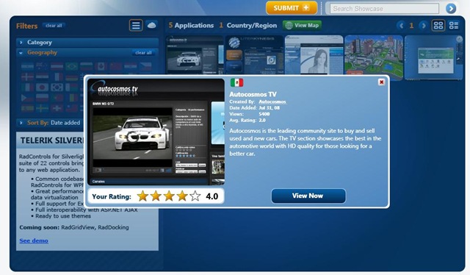Switch to the tag cloud view icon
Viewport: 470px width, 275px height.
click(152, 25)
